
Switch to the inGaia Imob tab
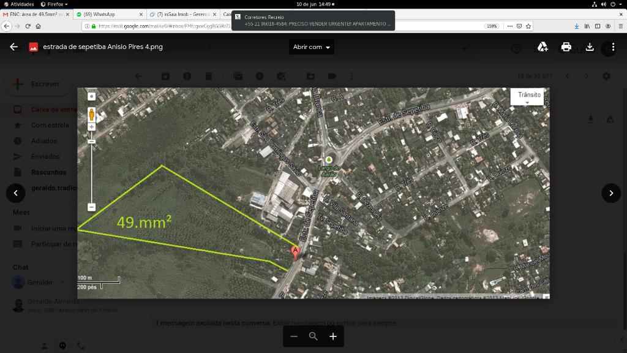click(x=183, y=14)
